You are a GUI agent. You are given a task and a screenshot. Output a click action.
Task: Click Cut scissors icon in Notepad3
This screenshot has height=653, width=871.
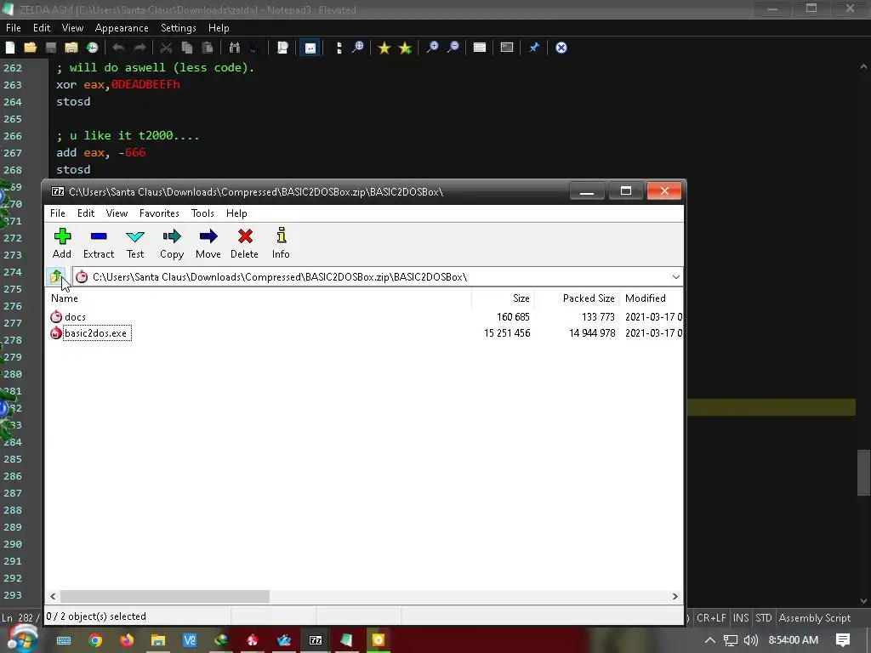(x=166, y=48)
